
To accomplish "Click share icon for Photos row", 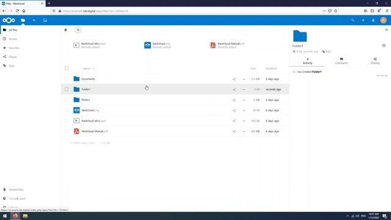I will (234, 100).
